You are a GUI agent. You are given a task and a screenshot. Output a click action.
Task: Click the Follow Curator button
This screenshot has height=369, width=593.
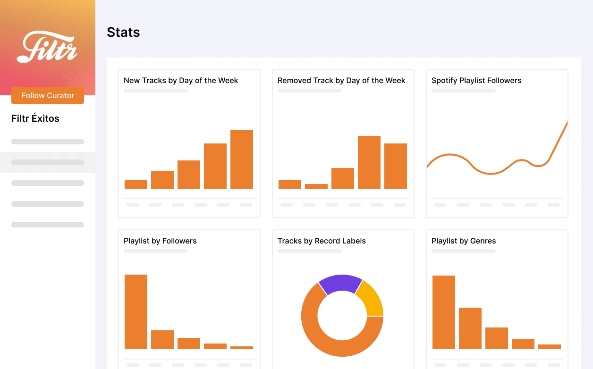coord(48,95)
